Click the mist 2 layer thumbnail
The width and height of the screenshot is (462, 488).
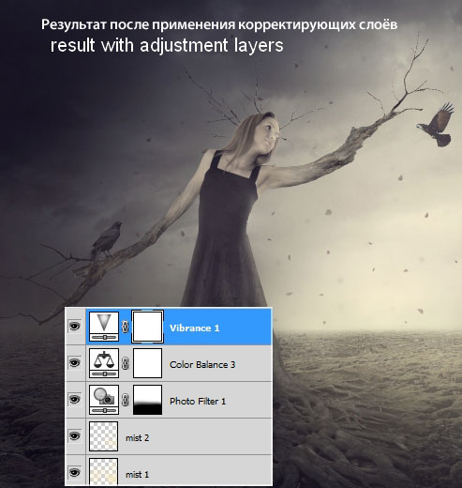(x=103, y=436)
